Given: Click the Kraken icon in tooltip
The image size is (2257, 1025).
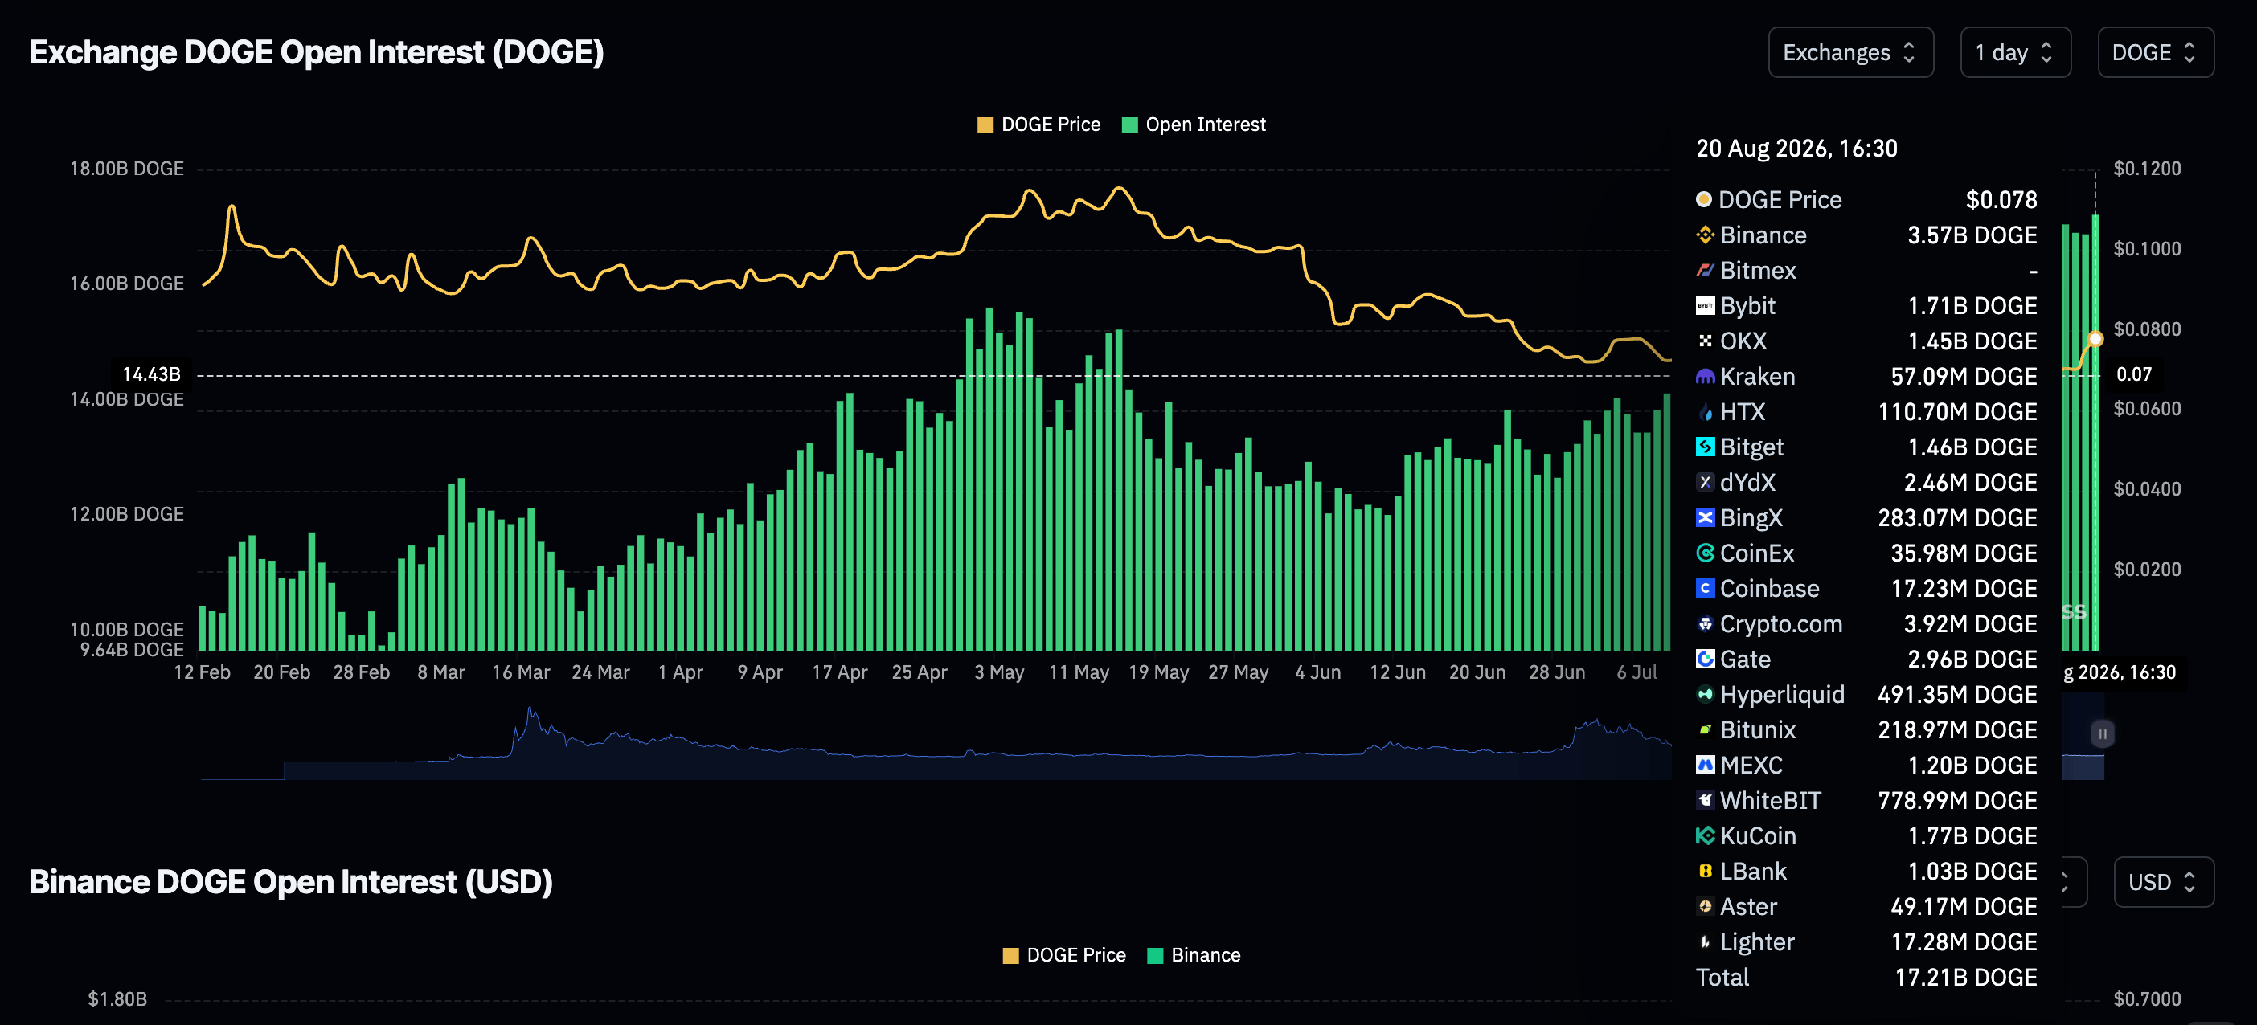Looking at the screenshot, I should pyautogui.click(x=1705, y=377).
